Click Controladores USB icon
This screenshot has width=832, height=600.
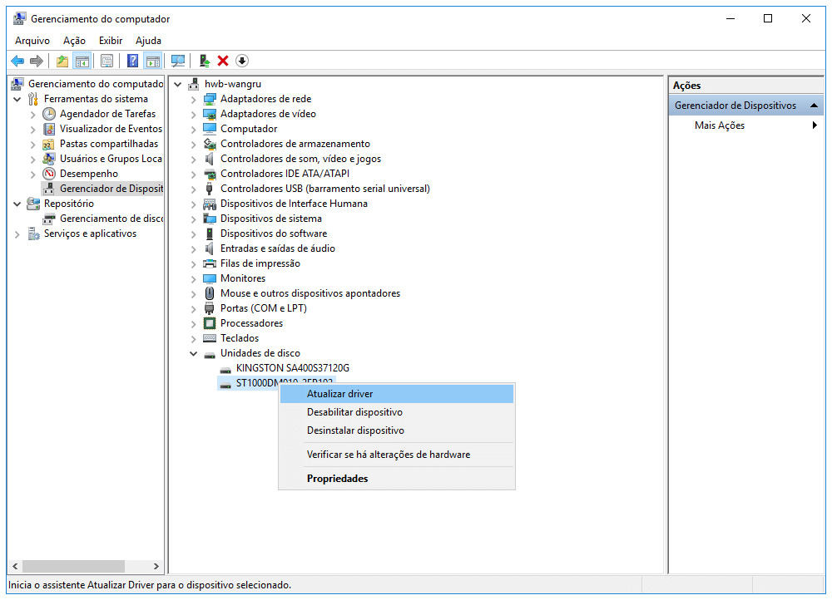point(210,188)
